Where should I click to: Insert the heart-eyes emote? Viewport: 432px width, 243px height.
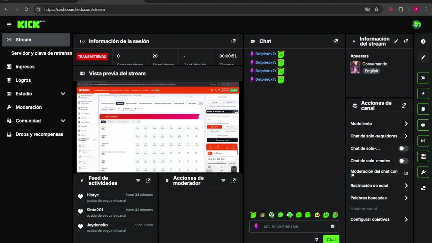point(335,215)
